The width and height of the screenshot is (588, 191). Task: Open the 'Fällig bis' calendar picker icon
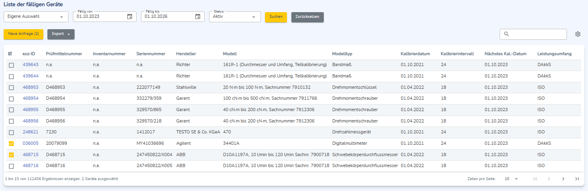point(198,17)
